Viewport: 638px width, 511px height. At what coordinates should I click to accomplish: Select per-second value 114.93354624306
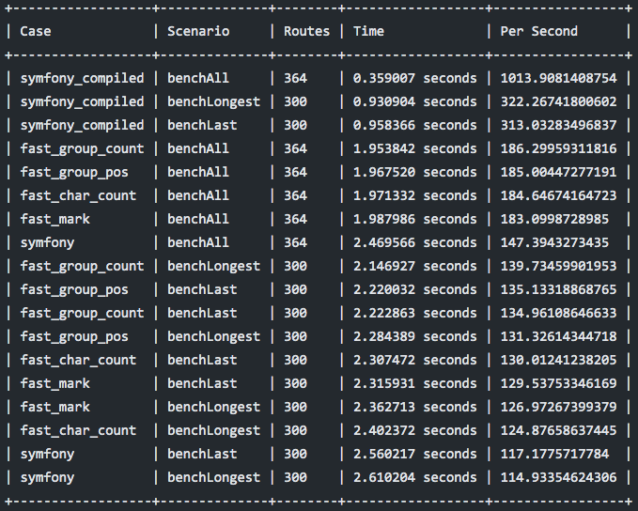[559, 477]
